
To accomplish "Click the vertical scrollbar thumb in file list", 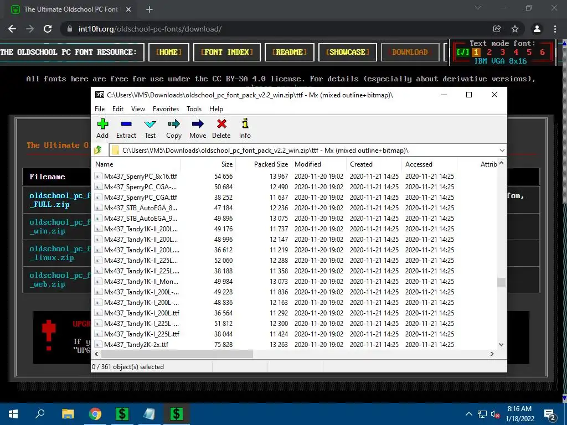I will click(501, 282).
